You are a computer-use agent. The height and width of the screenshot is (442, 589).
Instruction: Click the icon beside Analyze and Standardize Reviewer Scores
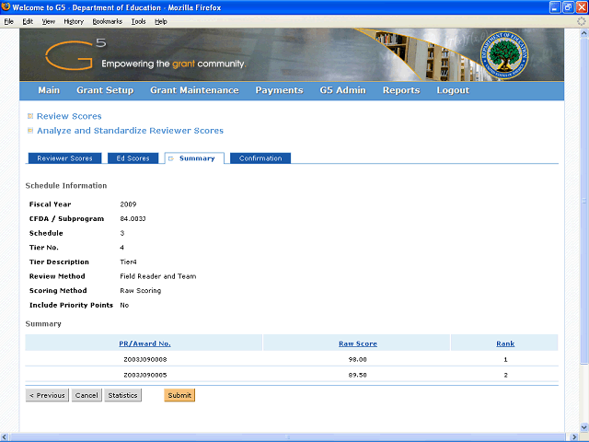[30, 131]
